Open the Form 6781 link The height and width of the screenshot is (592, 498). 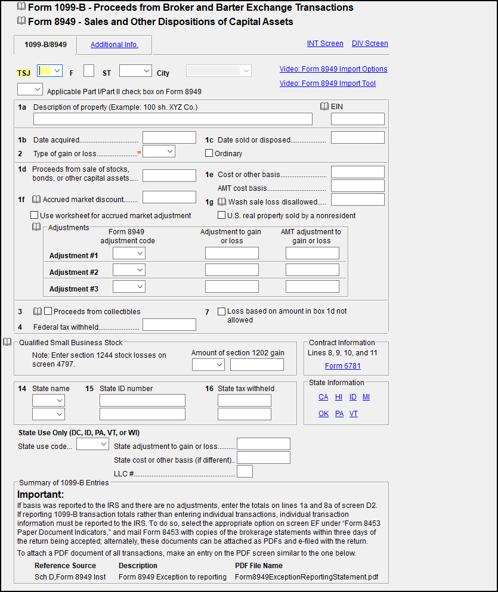(343, 366)
